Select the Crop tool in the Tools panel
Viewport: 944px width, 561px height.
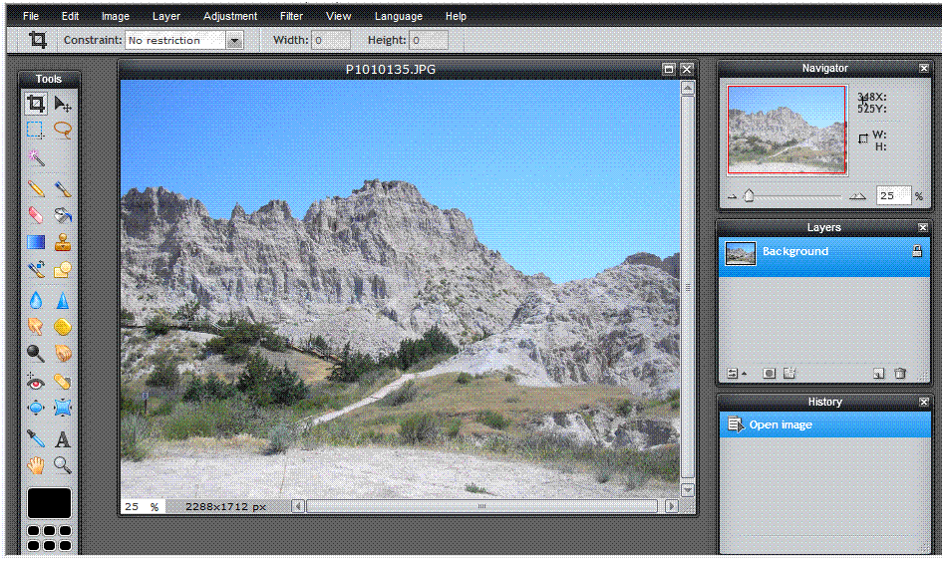point(36,104)
